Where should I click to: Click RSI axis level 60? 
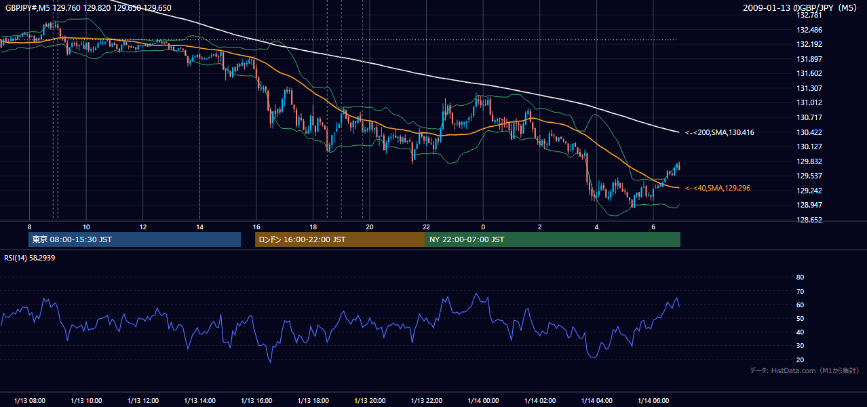tap(800, 305)
